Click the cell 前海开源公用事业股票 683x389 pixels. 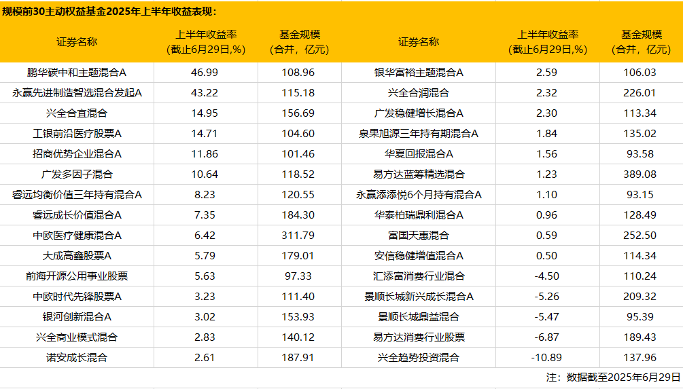click(x=77, y=277)
